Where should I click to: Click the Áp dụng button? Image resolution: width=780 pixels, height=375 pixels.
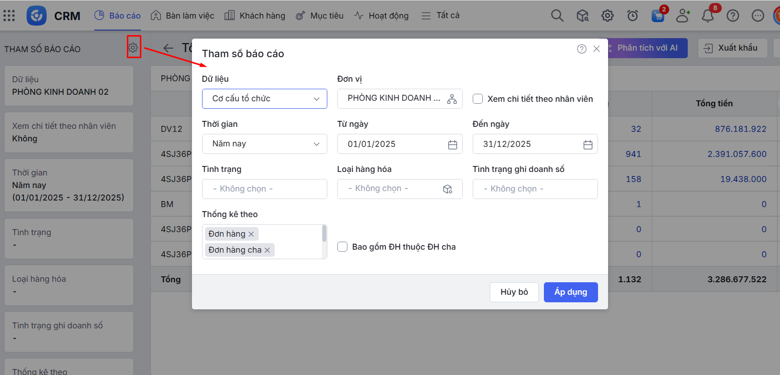(570, 292)
